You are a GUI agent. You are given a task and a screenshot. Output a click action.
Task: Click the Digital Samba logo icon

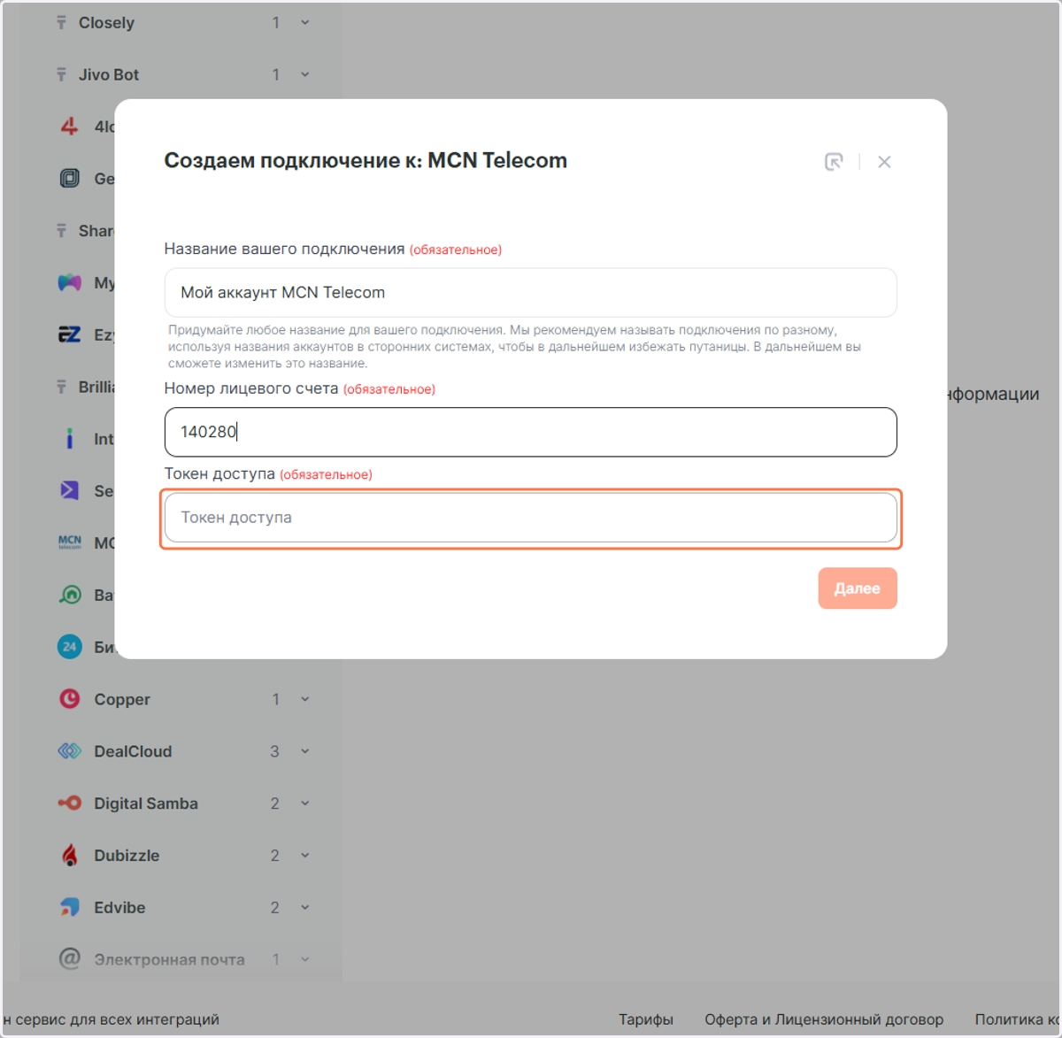[x=69, y=803]
